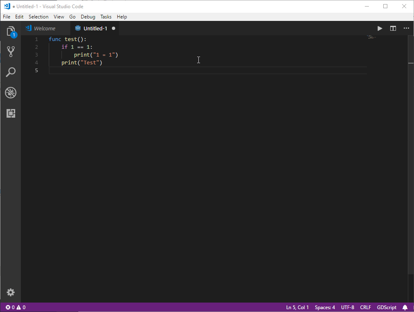Click the 'test' function name on line 1
The width and height of the screenshot is (414, 312).
tap(71, 39)
